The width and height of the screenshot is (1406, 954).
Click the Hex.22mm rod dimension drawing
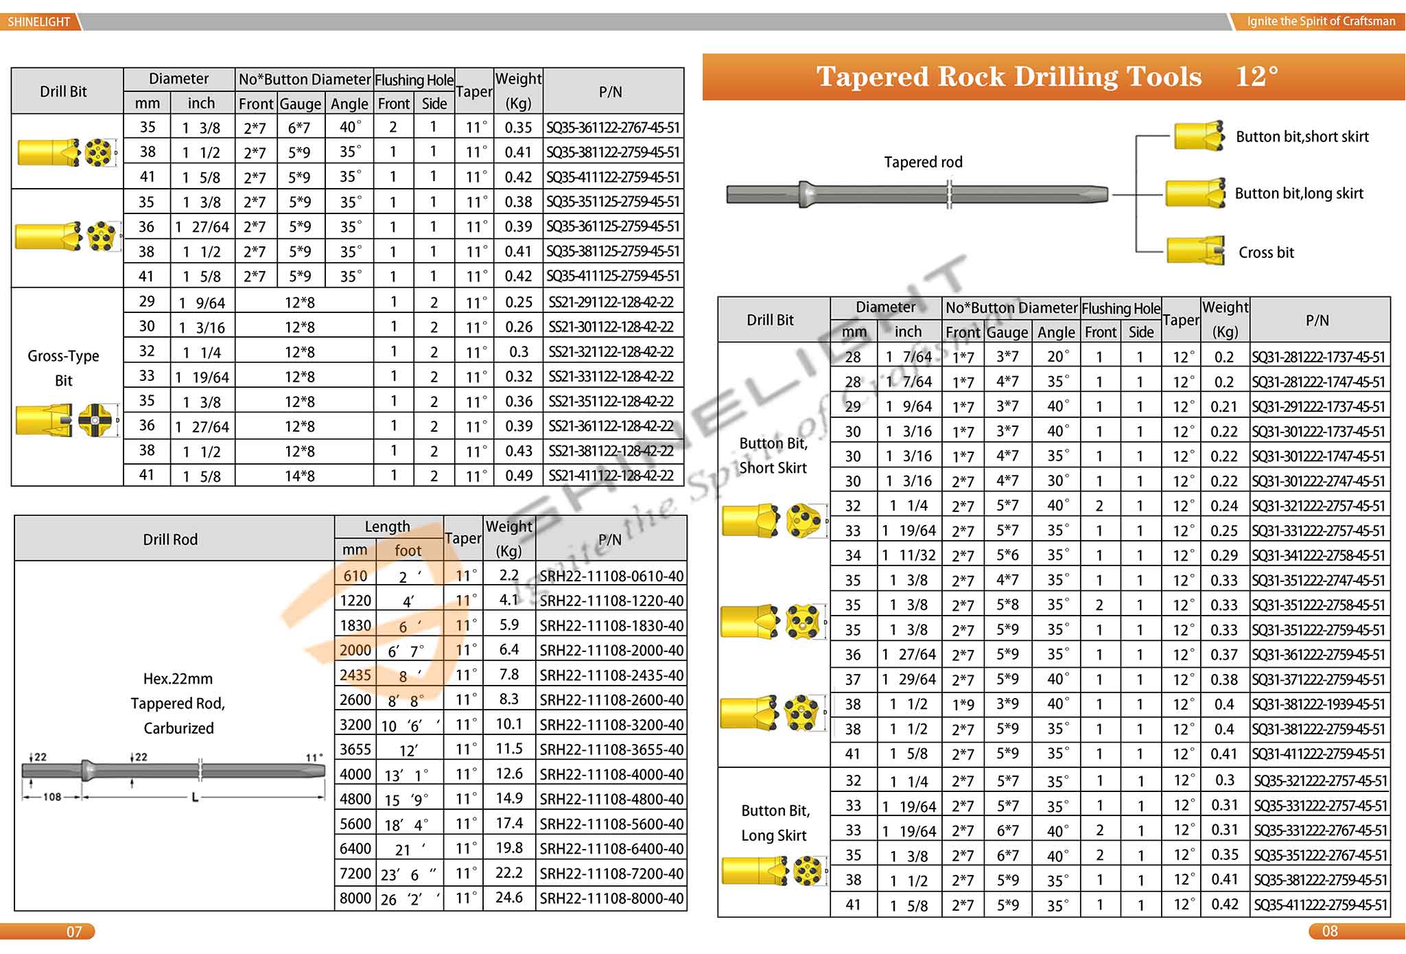tap(174, 778)
